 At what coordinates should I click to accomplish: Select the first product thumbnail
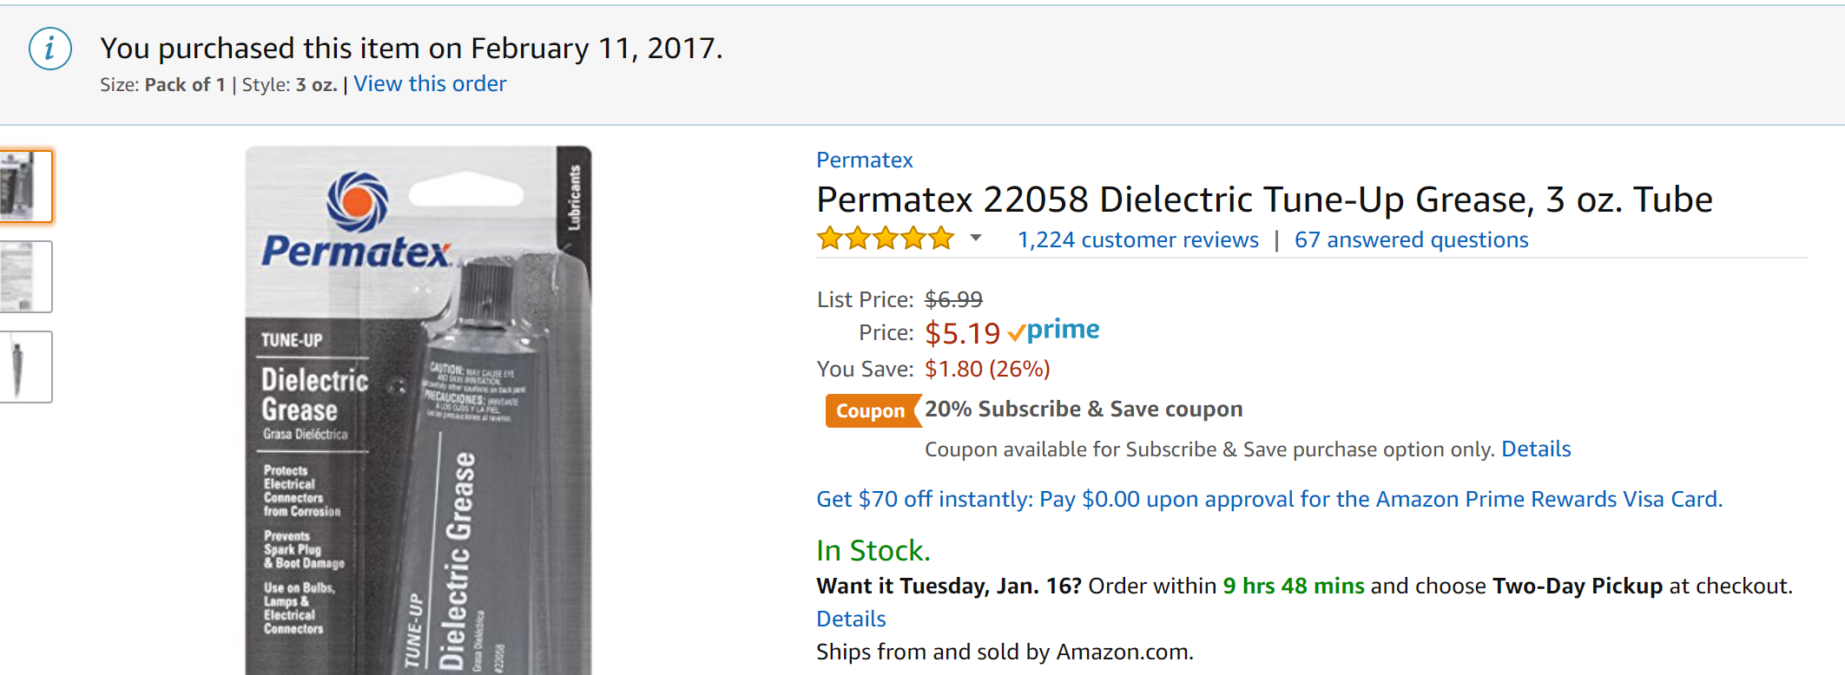[24, 187]
